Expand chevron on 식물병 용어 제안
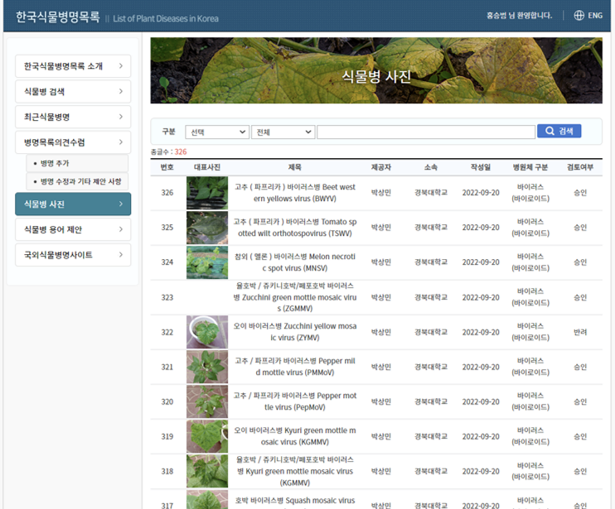 121,229
